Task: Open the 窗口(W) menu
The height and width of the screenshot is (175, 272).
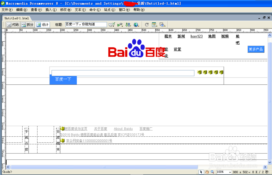Action: [124, 10]
